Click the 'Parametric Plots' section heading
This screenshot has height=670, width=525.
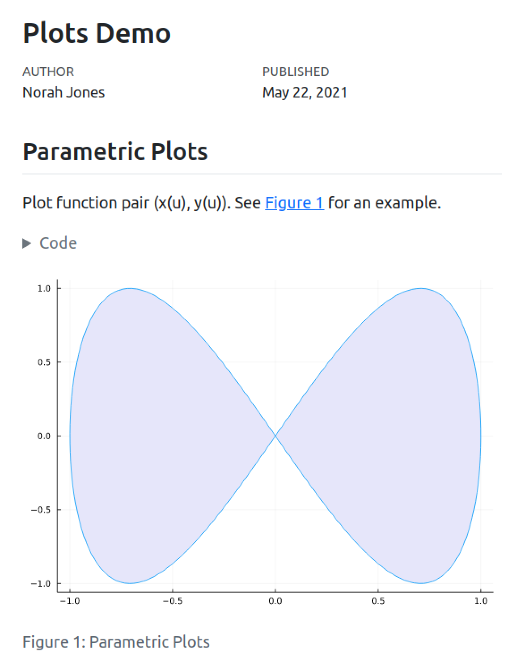tap(115, 151)
